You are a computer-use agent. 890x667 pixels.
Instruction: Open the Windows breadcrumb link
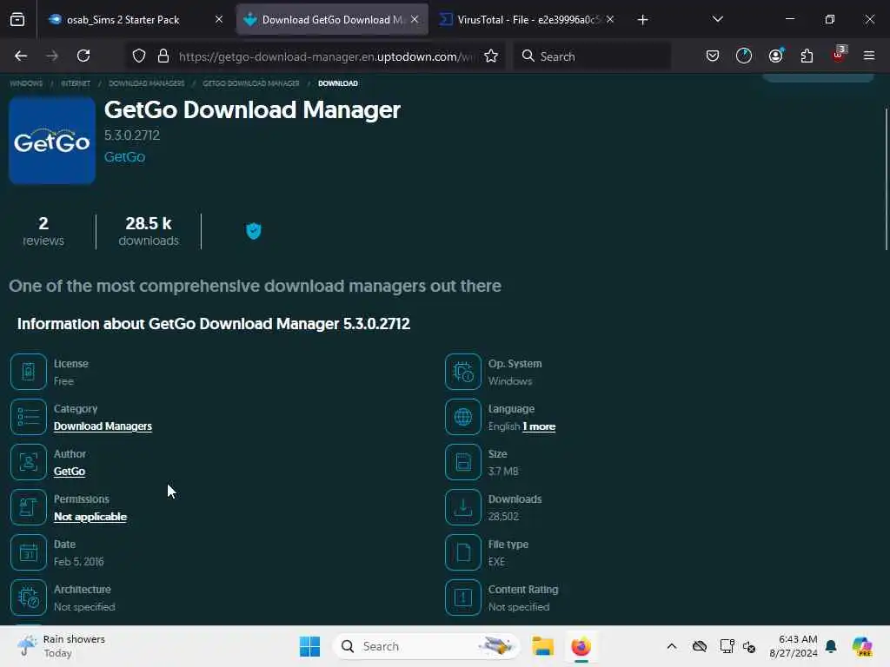click(x=26, y=83)
